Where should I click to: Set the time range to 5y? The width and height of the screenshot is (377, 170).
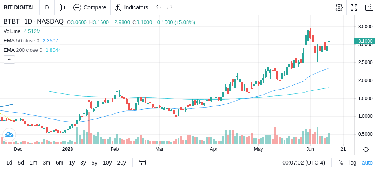pos(94,163)
